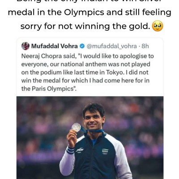This screenshot has height=179, width=179.
Task: Open the @mufaddal_vohra handle link
Action: pos(112,46)
